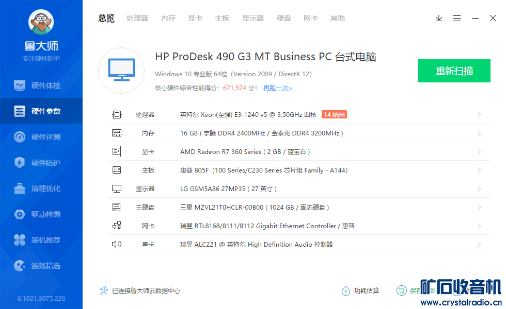The height and width of the screenshot is (309, 506).
Task: Expand the 主板 惠普 805F row chevron
Action: click(479, 170)
